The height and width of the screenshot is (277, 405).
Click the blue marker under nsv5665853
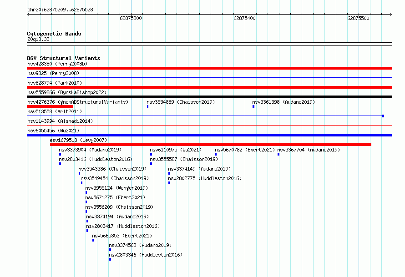(x=93, y=240)
